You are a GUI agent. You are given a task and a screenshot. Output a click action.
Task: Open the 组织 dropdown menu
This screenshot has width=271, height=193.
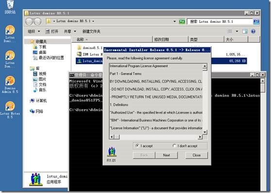pos(34,31)
